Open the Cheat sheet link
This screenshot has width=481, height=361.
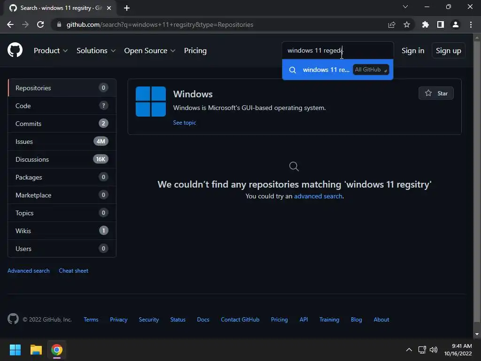click(73, 270)
